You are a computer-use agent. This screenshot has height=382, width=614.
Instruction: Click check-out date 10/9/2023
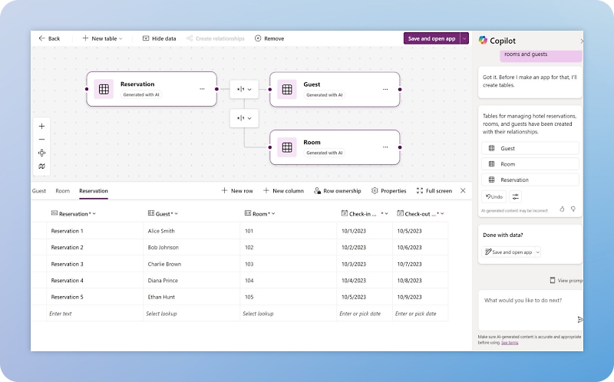tap(420, 297)
